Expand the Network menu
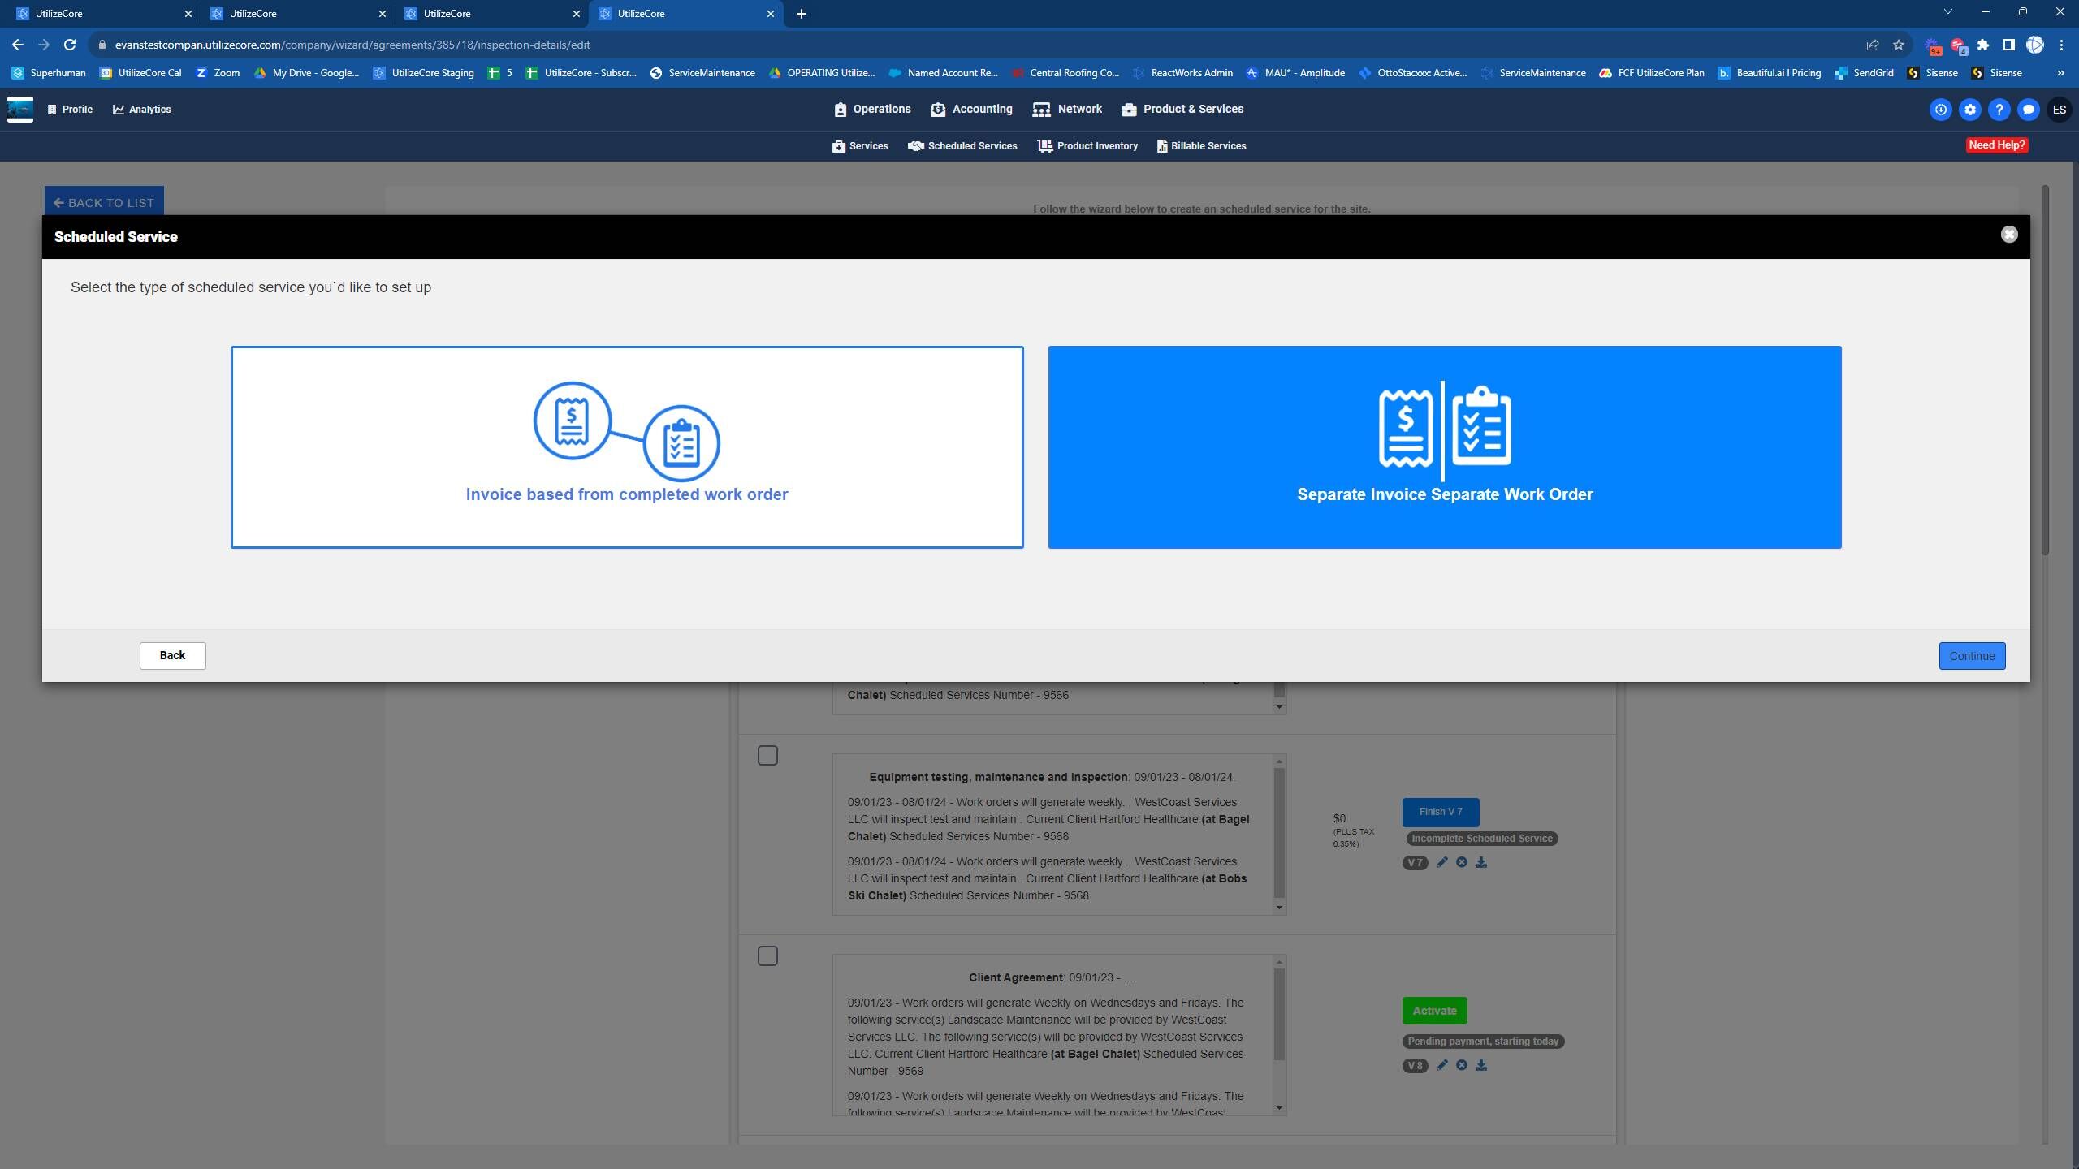Screen dimensions: 2079x1169 click(1067, 110)
